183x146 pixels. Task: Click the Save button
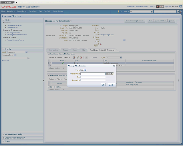[x=151, y=21]
